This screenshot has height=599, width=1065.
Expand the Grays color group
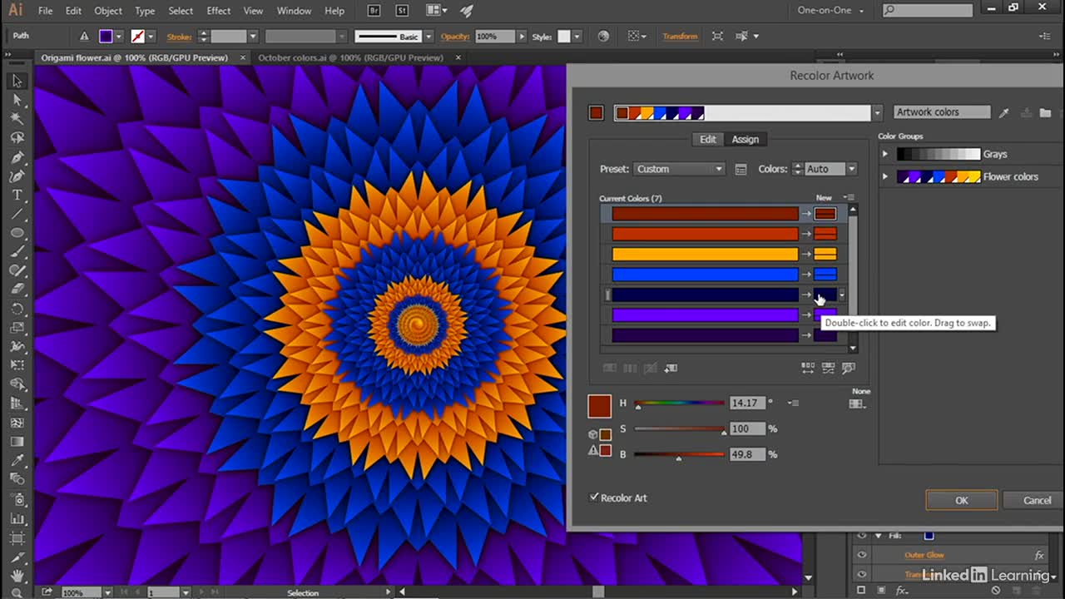(885, 154)
